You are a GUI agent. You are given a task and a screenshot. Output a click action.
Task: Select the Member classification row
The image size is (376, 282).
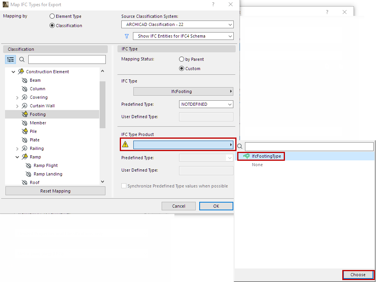pos(52,123)
